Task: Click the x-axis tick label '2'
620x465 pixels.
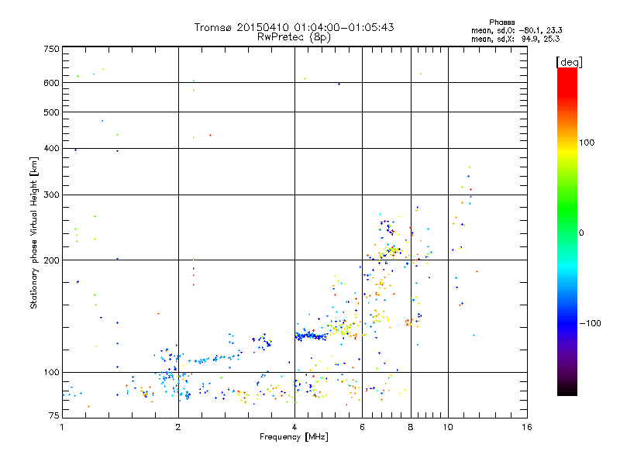Action: click(x=178, y=427)
